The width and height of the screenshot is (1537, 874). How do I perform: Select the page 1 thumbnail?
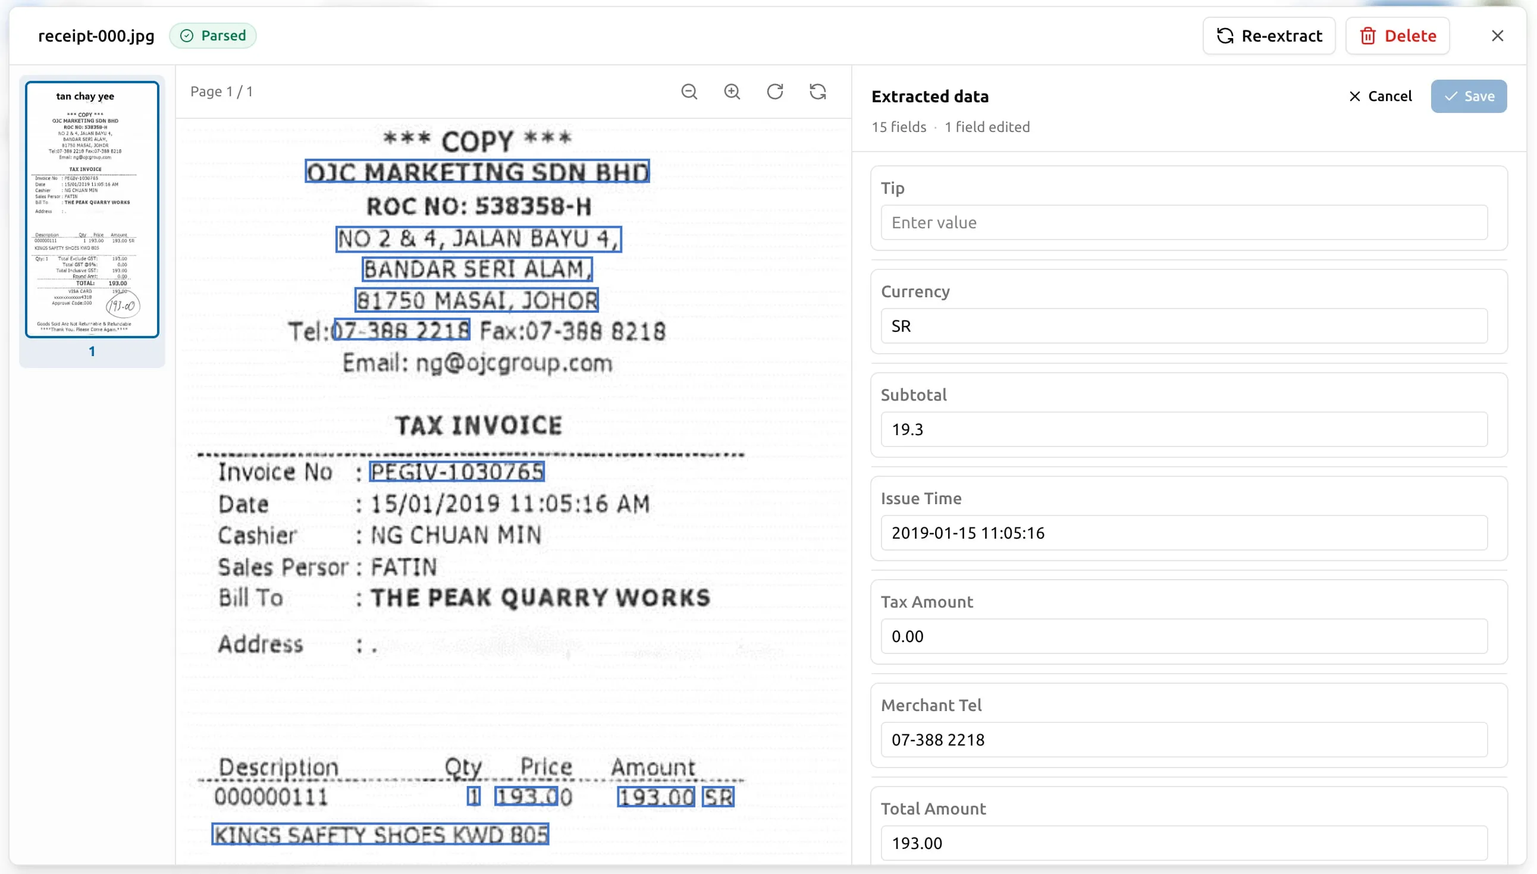92,210
